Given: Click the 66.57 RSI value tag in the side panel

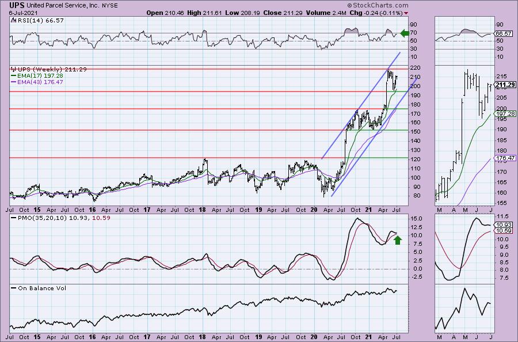Looking at the screenshot, I should pos(504,34).
